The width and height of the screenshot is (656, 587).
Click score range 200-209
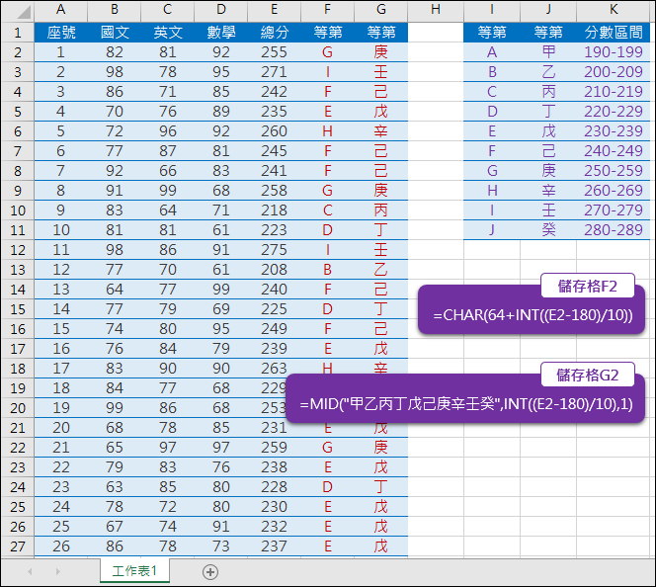pos(614,71)
